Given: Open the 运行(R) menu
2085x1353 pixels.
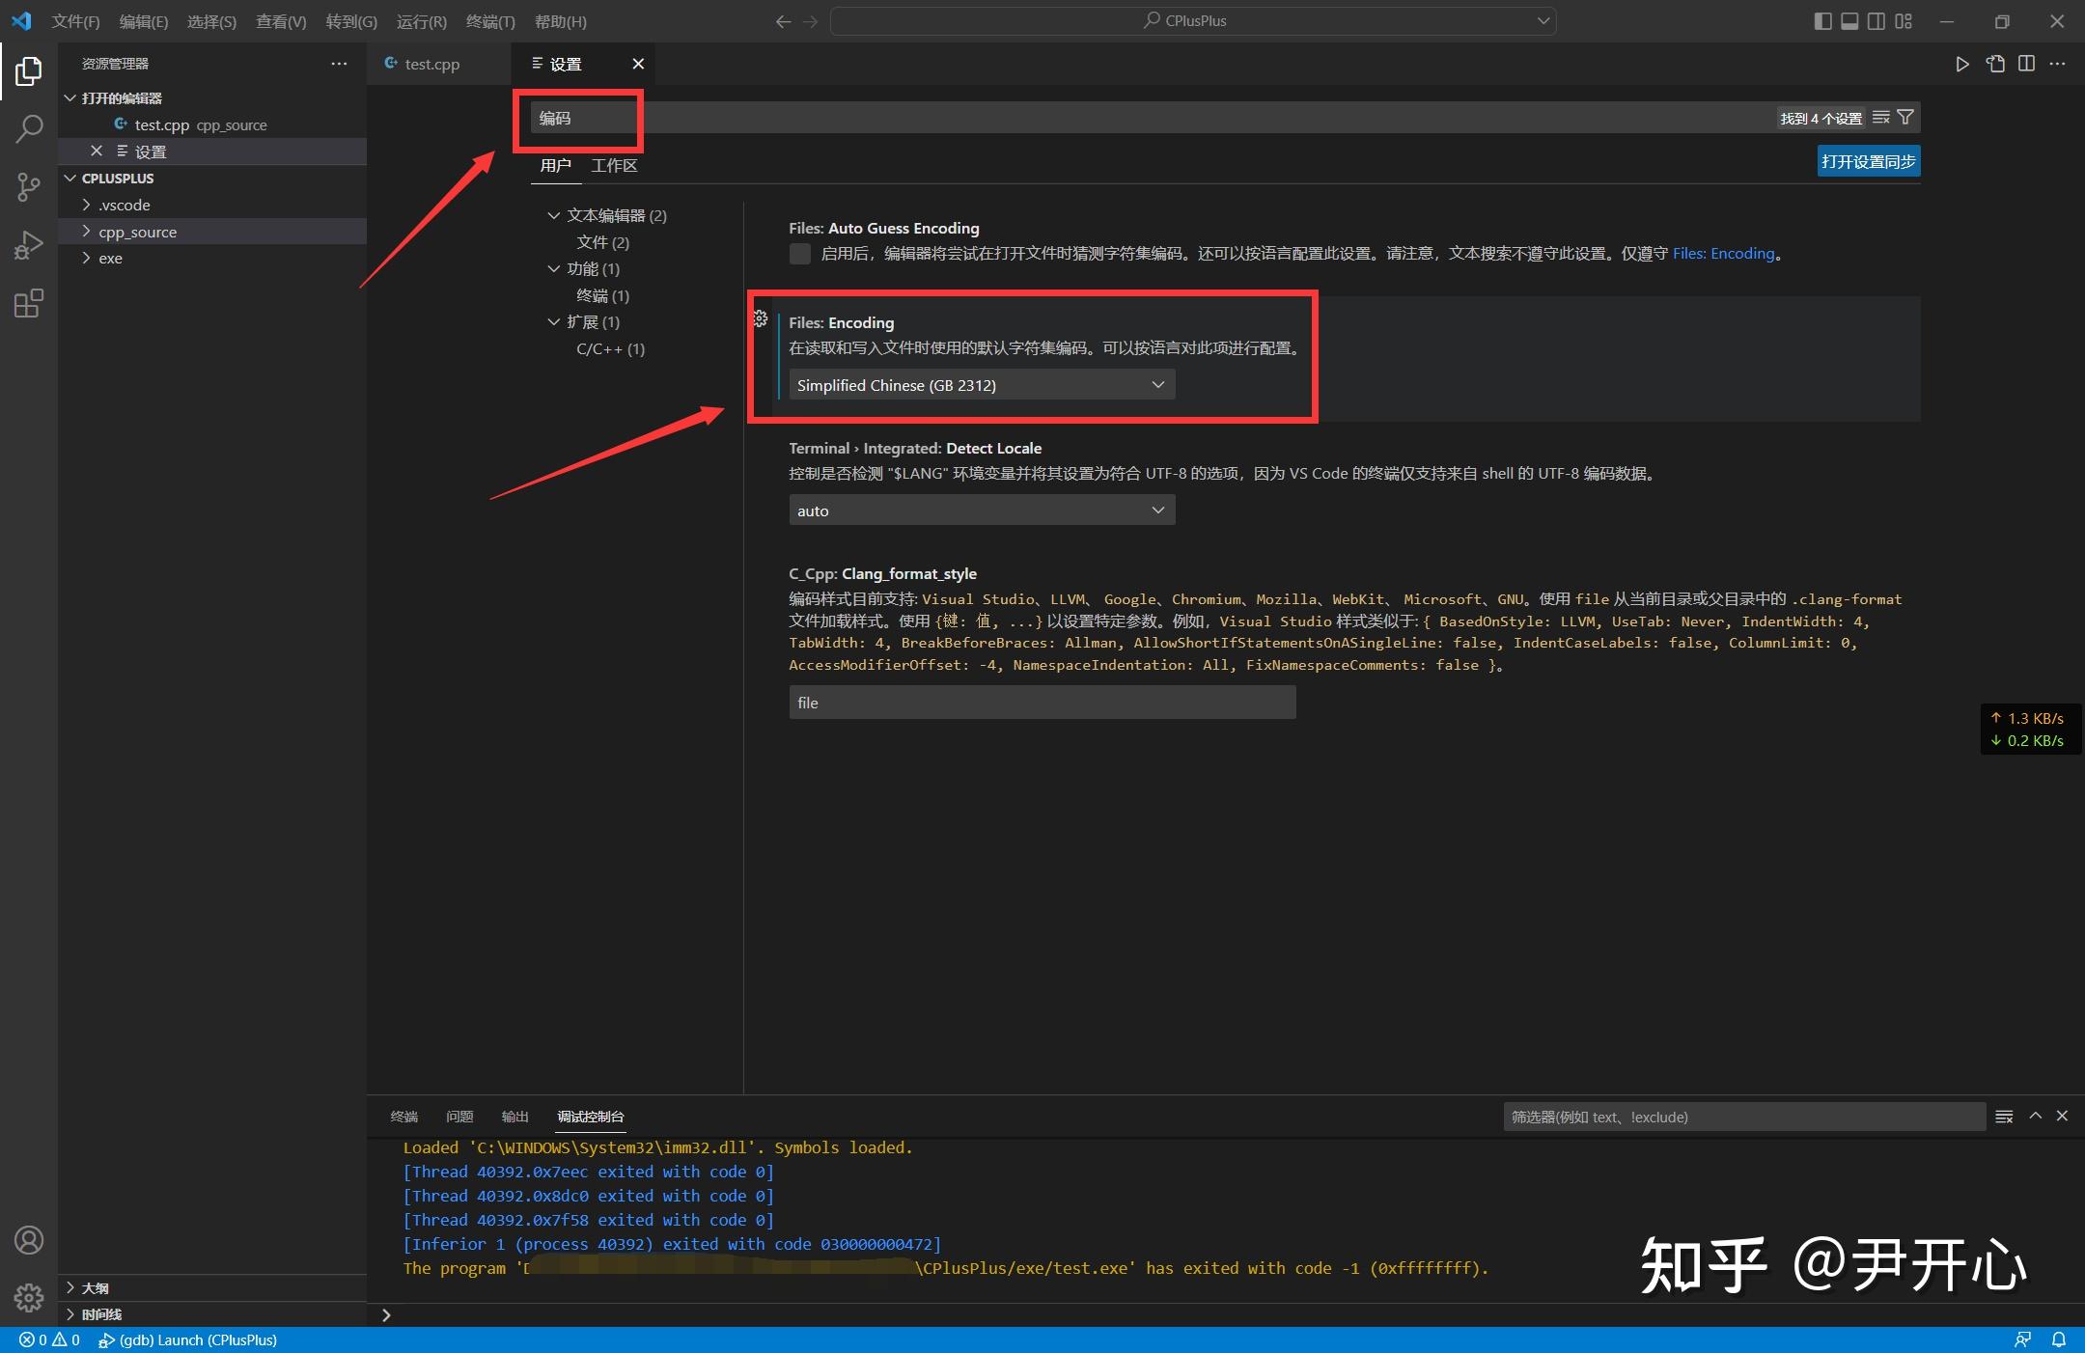Looking at the screenshot, I should point(421,21).
